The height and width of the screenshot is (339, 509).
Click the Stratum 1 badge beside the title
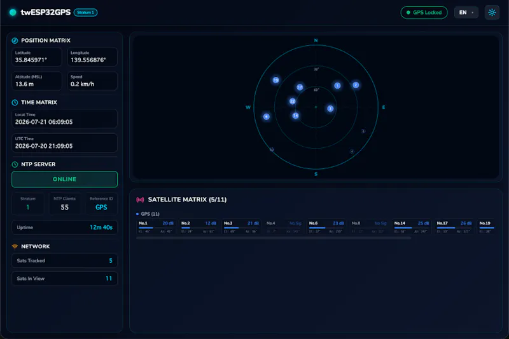85,13
